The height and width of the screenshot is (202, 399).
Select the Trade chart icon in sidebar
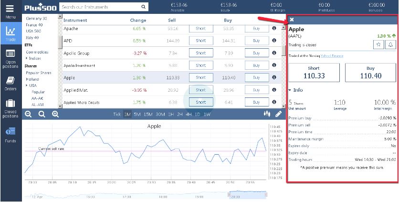click(10, 31)
